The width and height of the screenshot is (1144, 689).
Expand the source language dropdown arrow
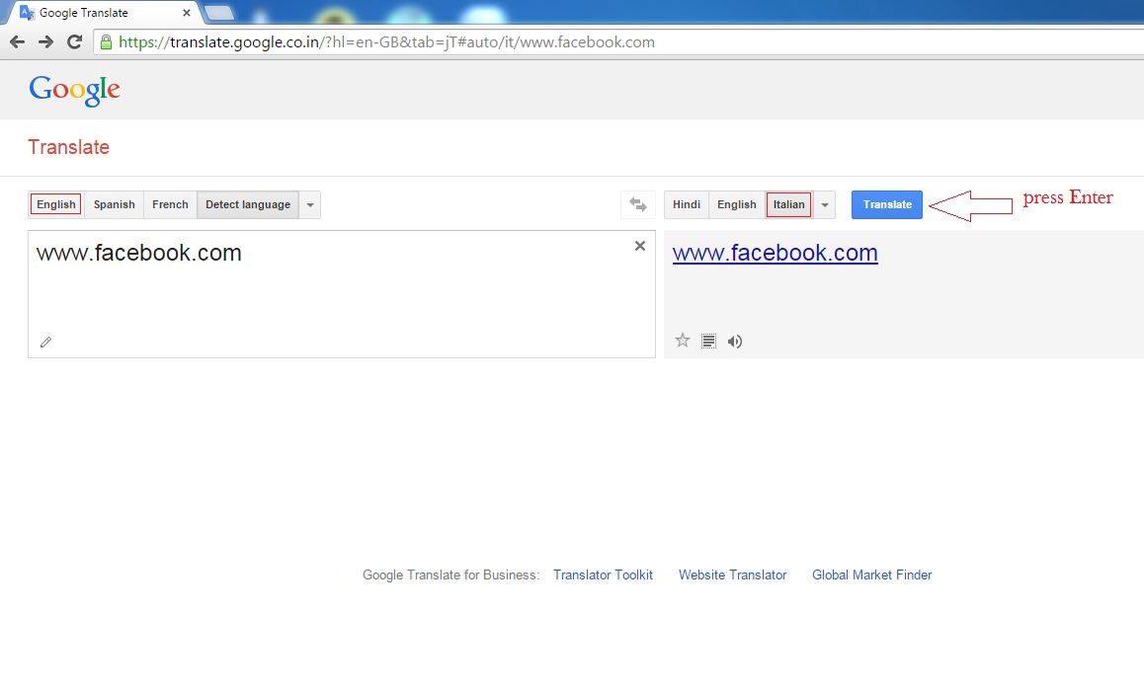[x=310, y=205]
